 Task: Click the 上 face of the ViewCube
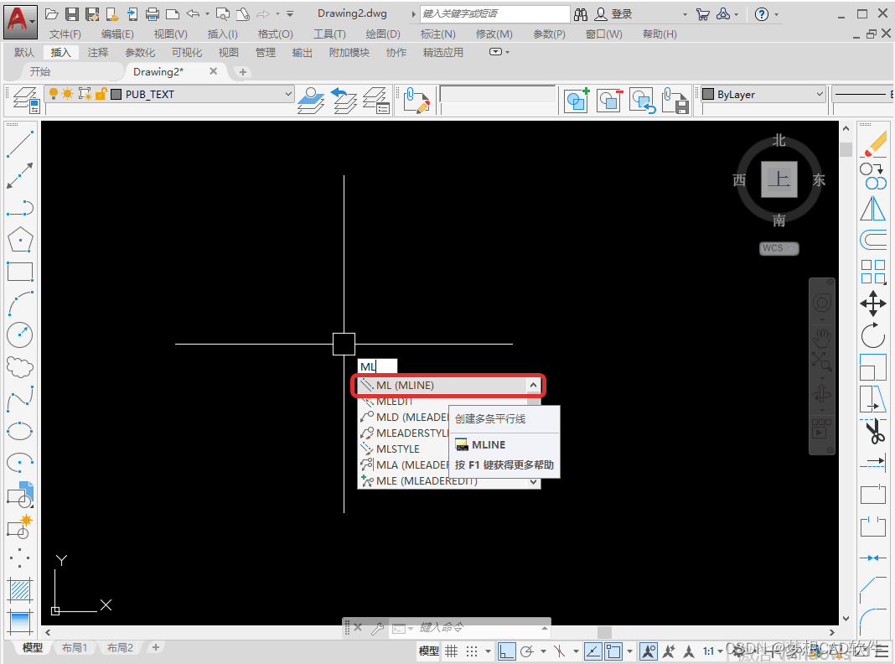779,179
